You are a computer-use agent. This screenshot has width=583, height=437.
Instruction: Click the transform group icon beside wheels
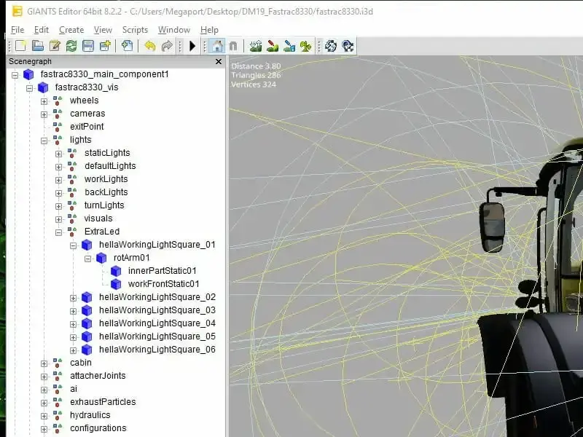coord(58,101)
